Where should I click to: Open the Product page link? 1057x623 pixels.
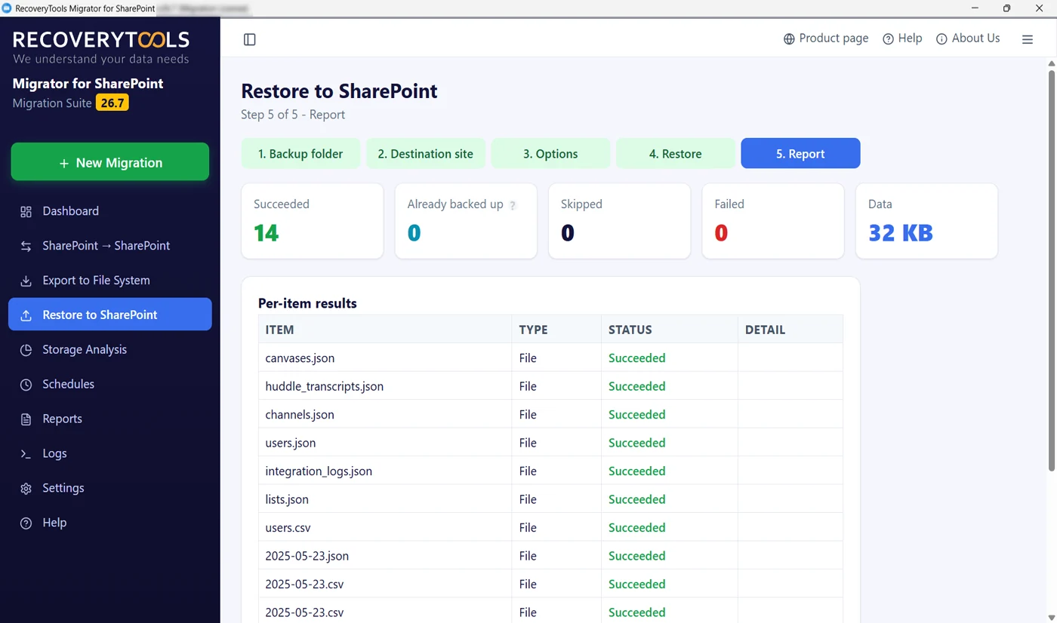[x=826, y=38]
